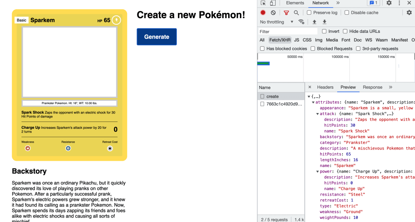Click the Resistance steel icon on card
This screenshot has width=415, height=222.
pyautogui.click(x=68, y=148)
